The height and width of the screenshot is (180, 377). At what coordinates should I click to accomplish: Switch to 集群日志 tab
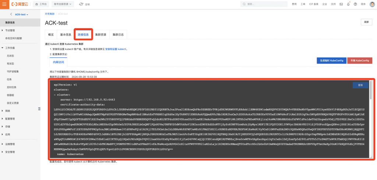118,35
